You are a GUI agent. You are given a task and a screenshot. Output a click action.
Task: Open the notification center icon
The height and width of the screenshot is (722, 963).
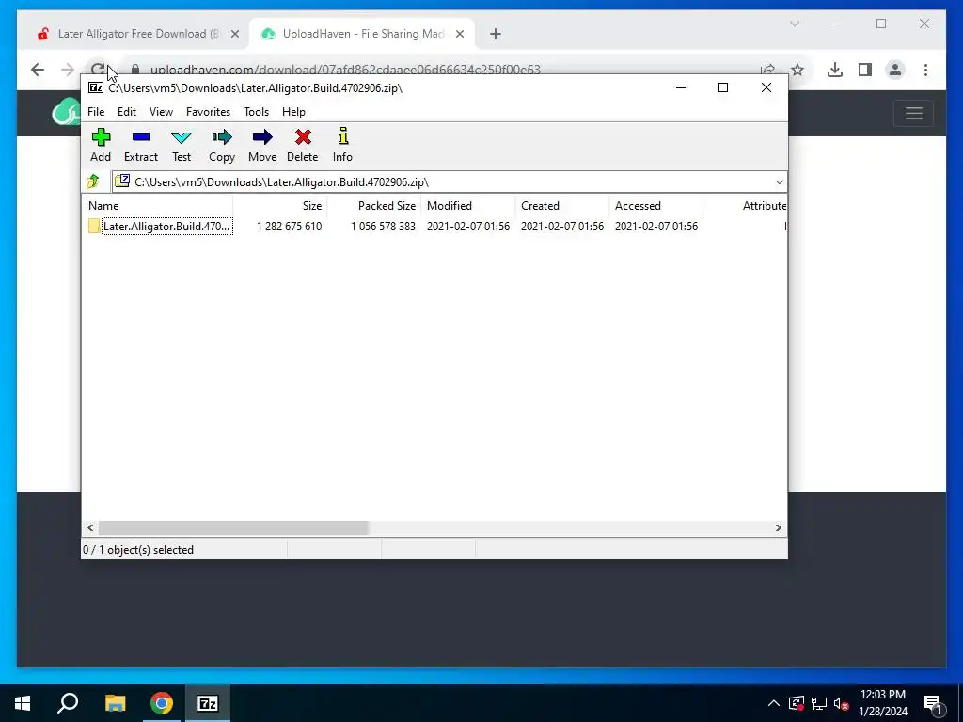tap(934, 705)
